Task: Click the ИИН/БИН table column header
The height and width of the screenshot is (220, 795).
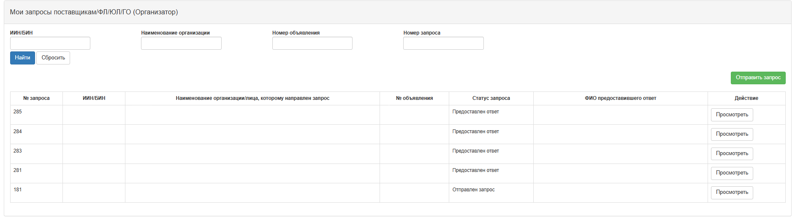Action: tap(94, 98)
